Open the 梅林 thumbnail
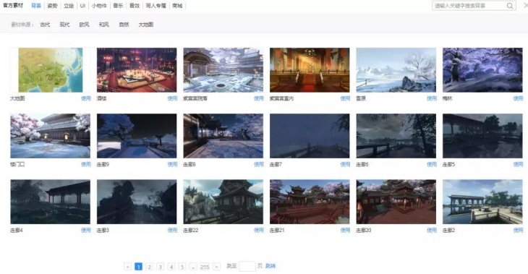This screenshot has width=528, height=274. tap(482, 70)
